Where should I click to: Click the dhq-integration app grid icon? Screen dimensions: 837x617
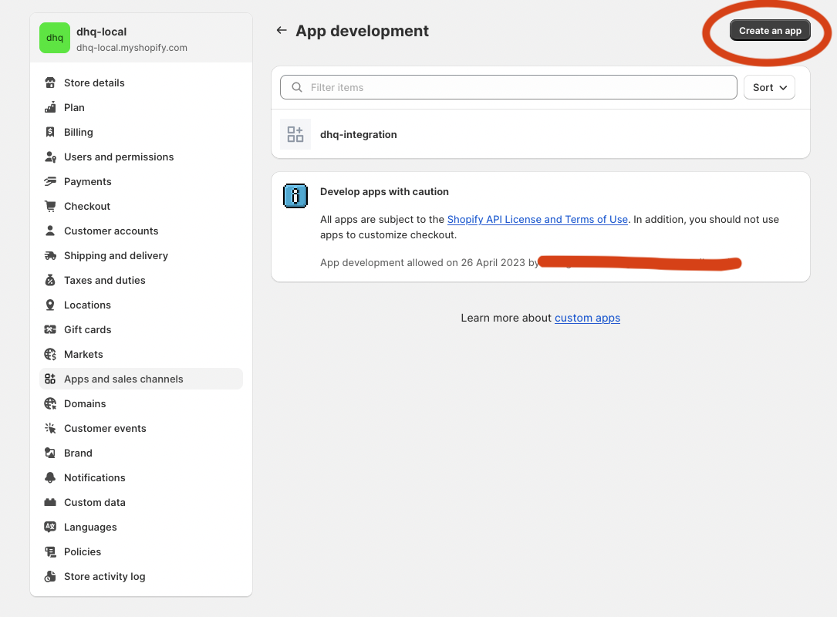295,134
